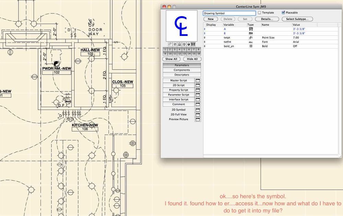The width and height of the screenshot is (343, 216).
Task: Select the wireframe 3D preview icon
Action: pyautogui.click(x=184, y=44)
